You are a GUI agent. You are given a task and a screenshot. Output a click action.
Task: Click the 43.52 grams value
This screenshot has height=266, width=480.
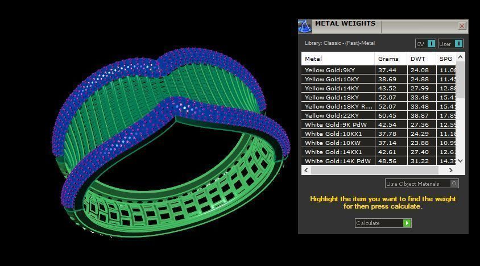pos(387,88)
